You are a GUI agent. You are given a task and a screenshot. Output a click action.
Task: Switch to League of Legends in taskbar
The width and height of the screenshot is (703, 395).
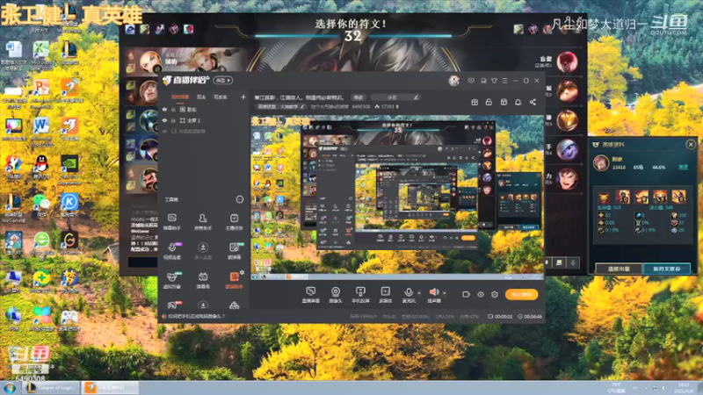coord(51,388)
